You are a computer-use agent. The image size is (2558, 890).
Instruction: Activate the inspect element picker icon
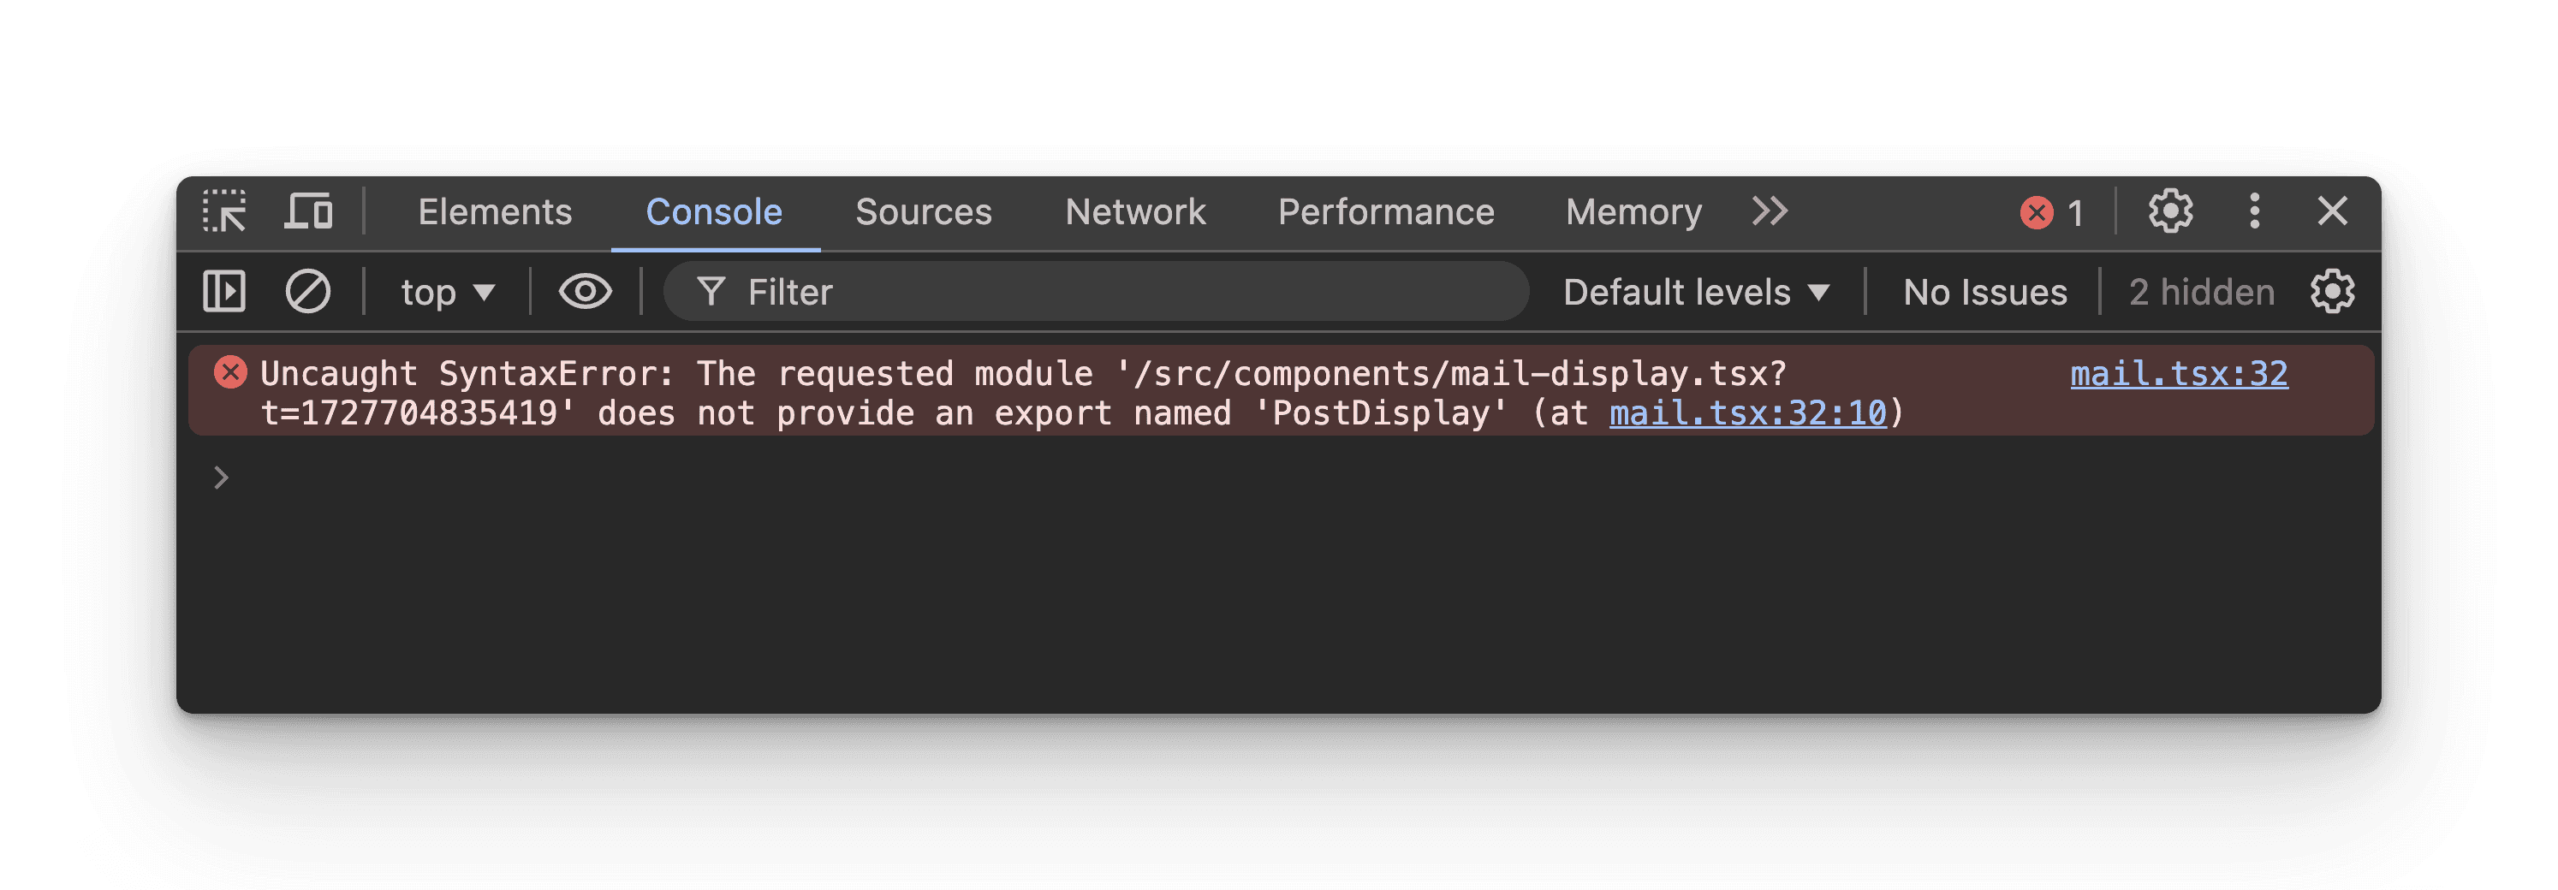224,211
